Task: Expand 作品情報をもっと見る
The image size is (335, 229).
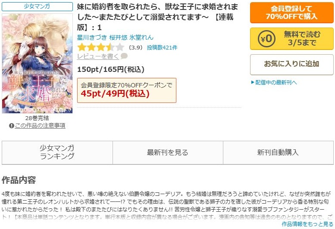Action: tap(307, 224)
